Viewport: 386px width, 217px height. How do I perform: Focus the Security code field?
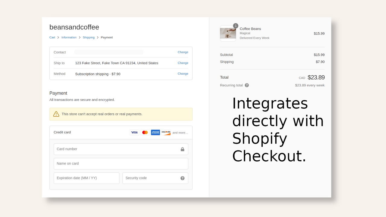pos(155,178)
